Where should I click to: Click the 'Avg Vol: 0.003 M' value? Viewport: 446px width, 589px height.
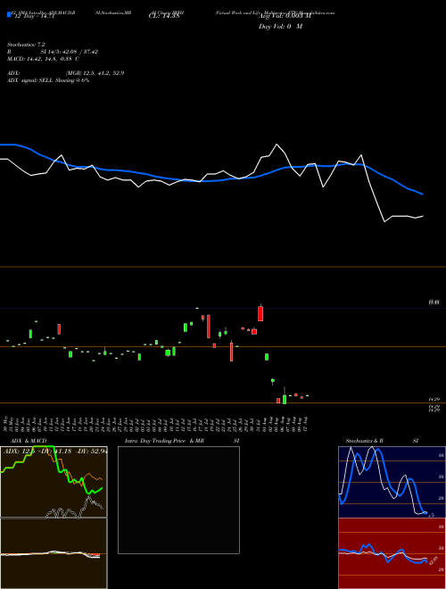click(285, 16)
